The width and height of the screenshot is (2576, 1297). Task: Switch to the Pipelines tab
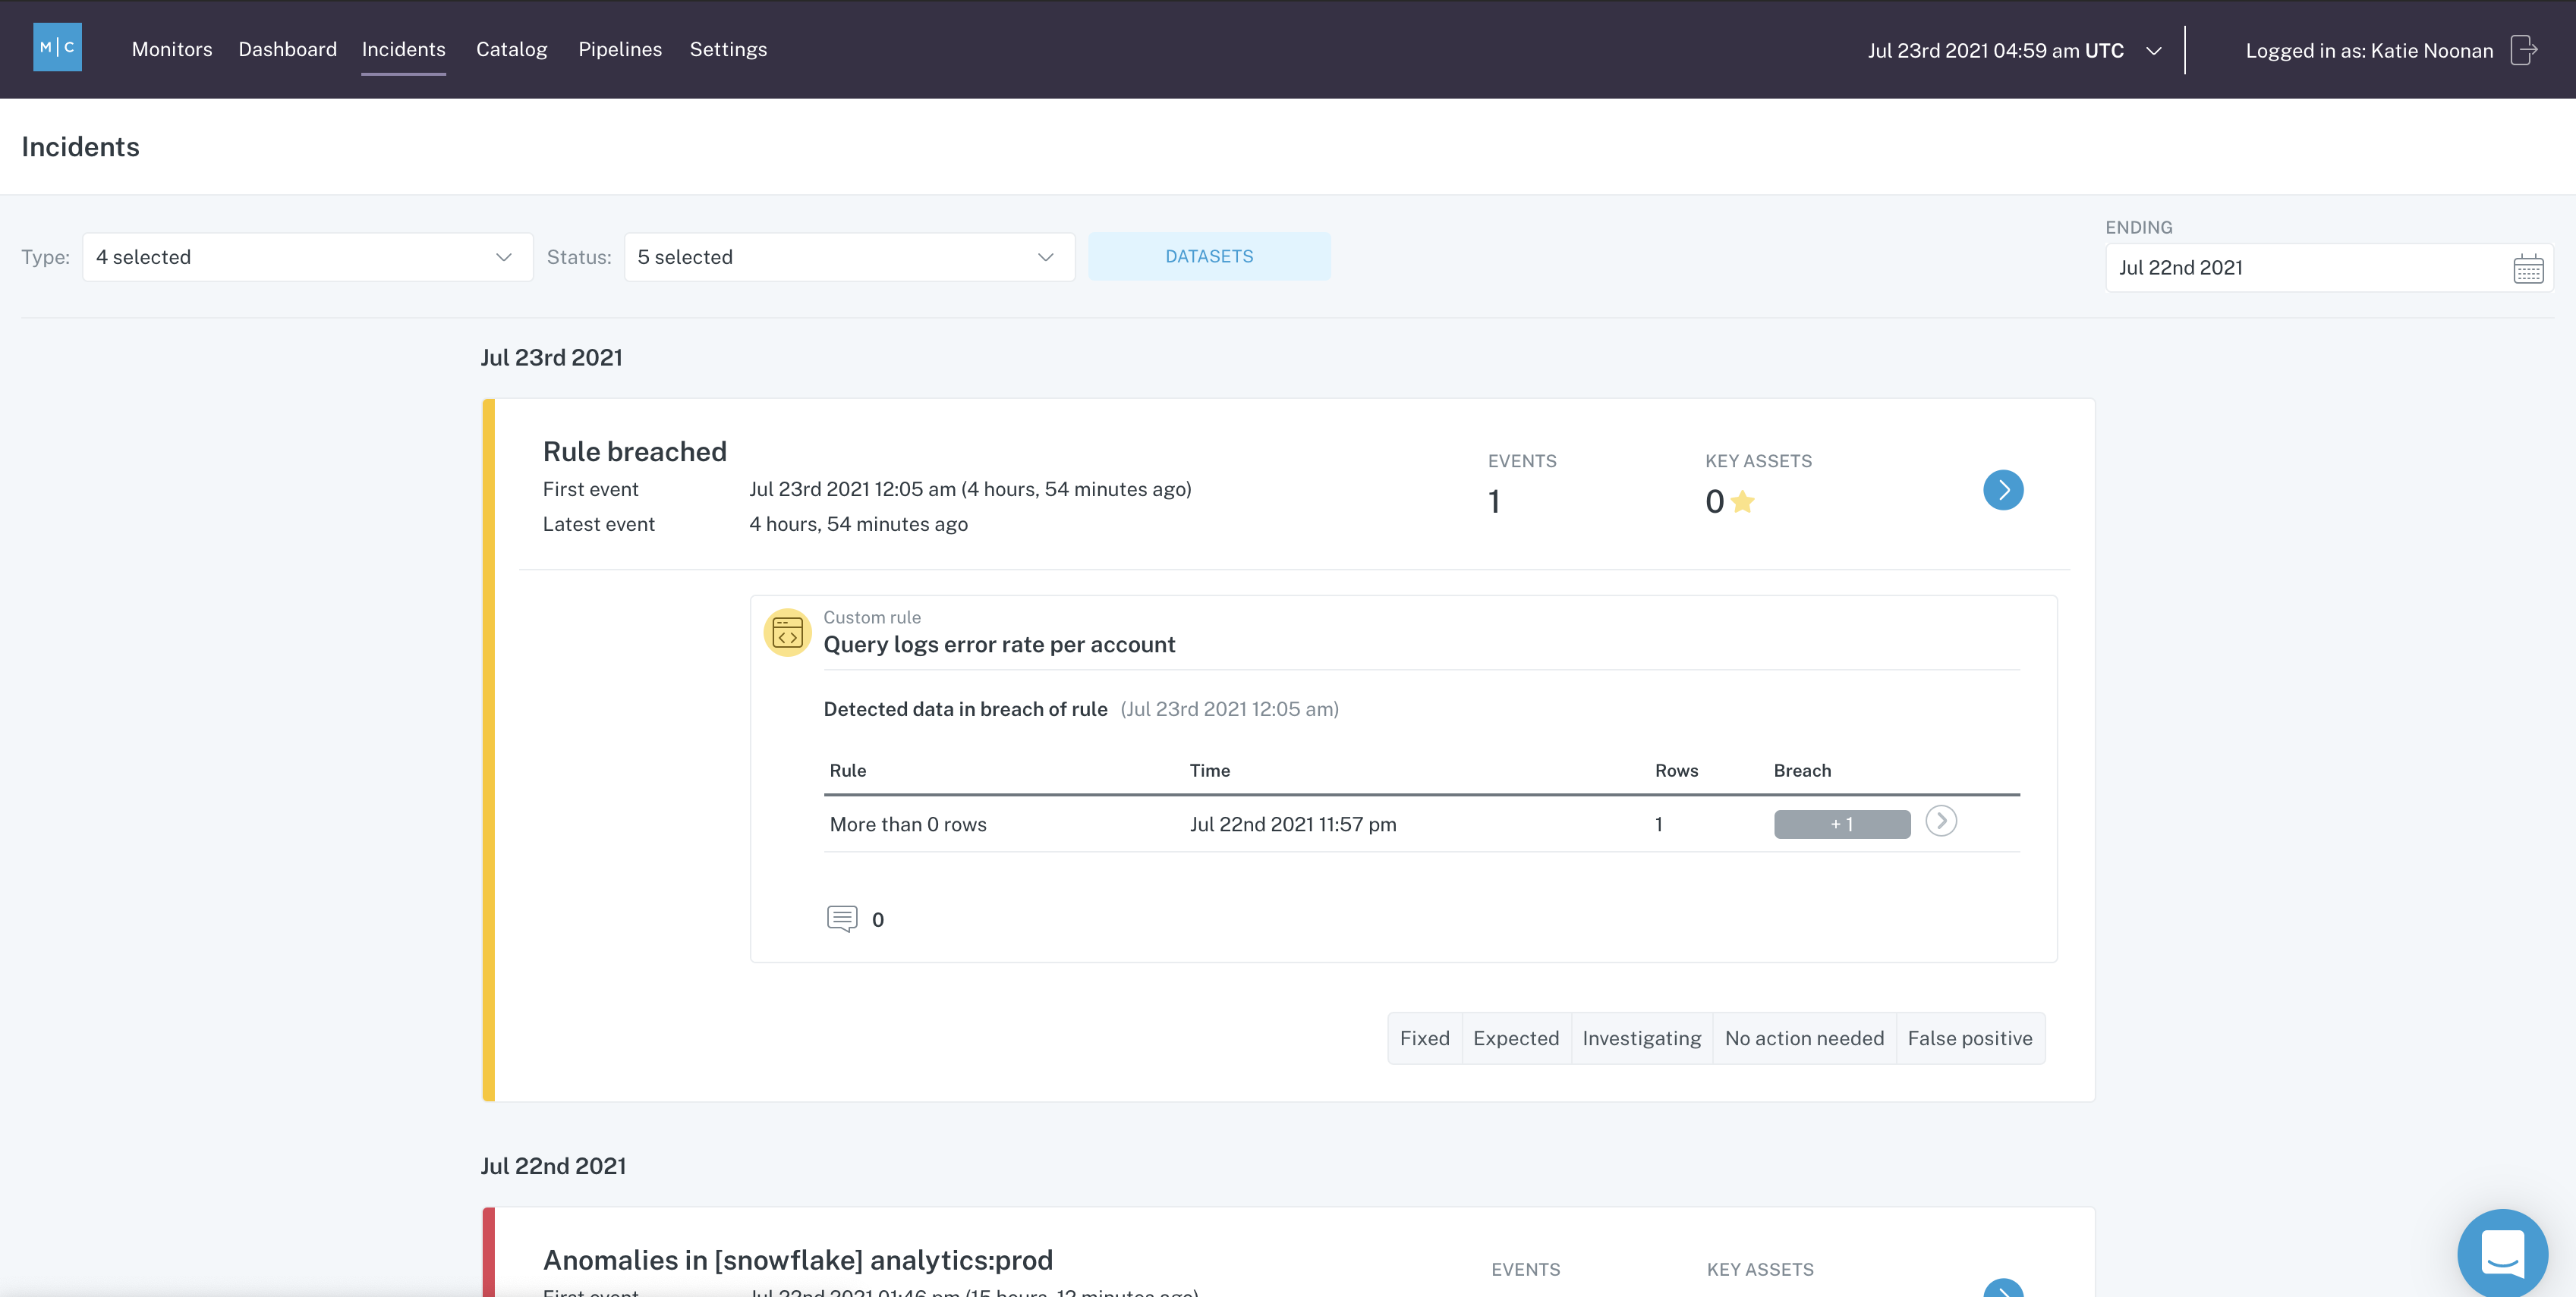[619, 49]
